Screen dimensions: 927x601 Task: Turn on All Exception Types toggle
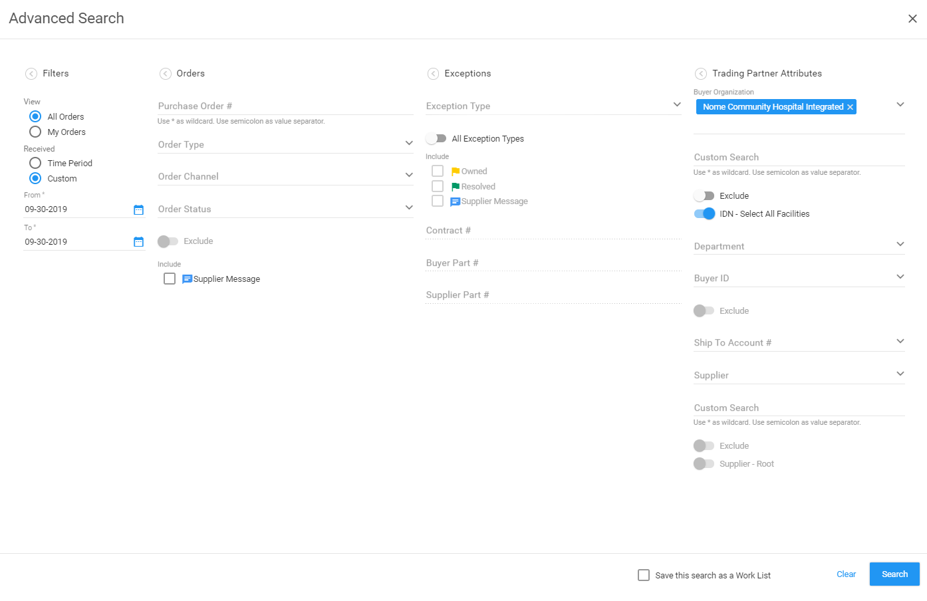436,138
